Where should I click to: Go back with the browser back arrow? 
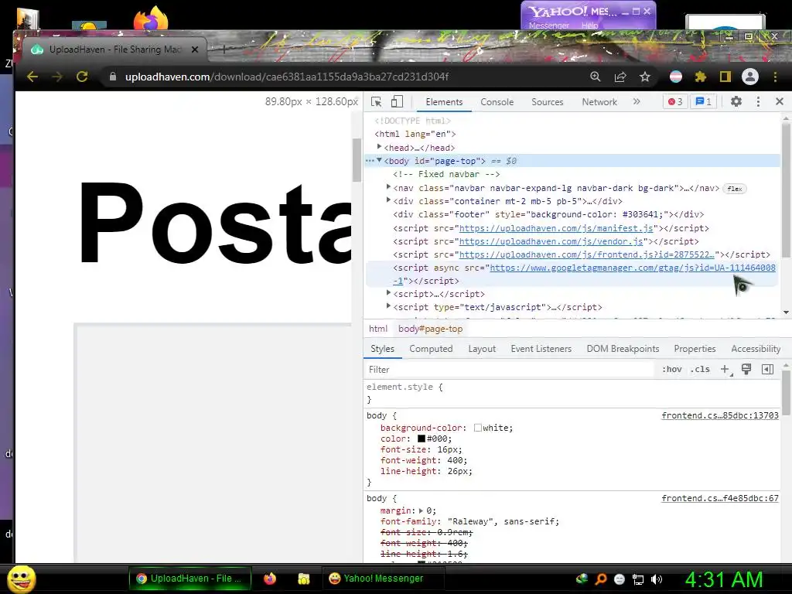point(32,77)
